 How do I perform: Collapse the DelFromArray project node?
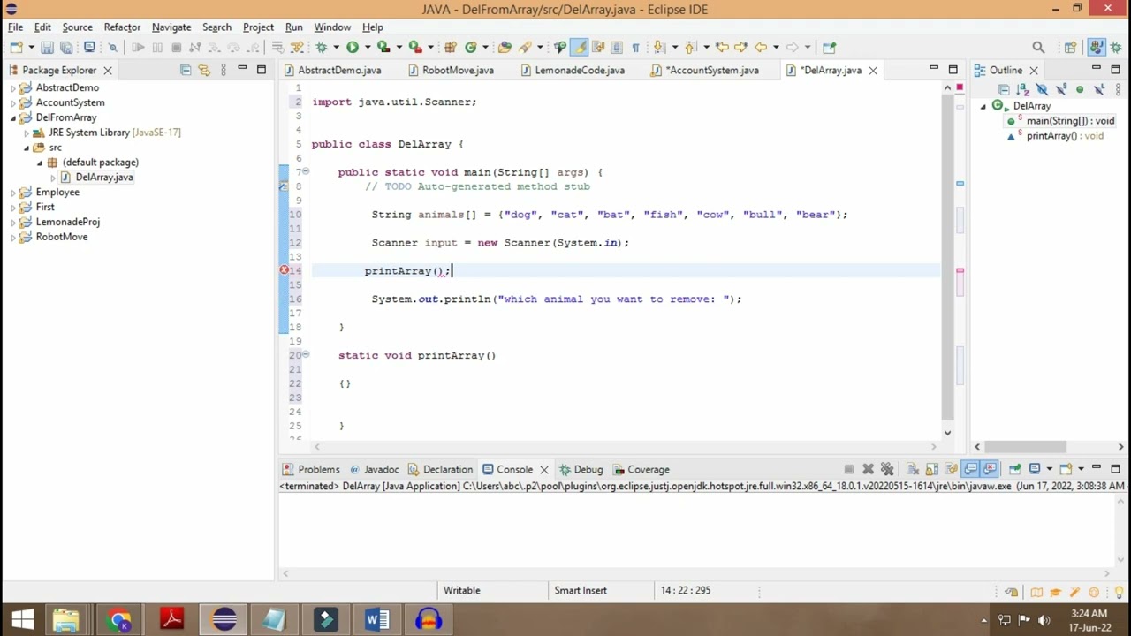(13, 118)
